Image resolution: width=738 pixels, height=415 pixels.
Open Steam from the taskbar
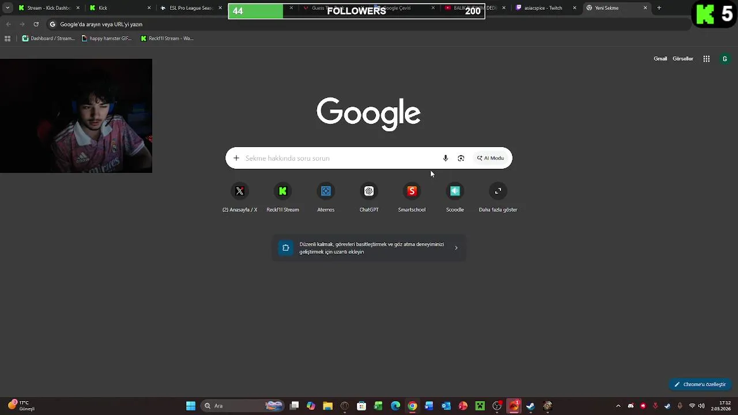pos(530,406)
